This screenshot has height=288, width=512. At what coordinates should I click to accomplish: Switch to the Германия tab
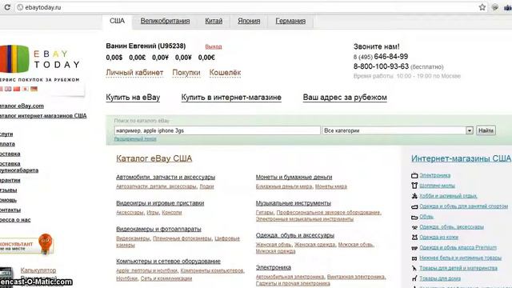click(290, 21)
